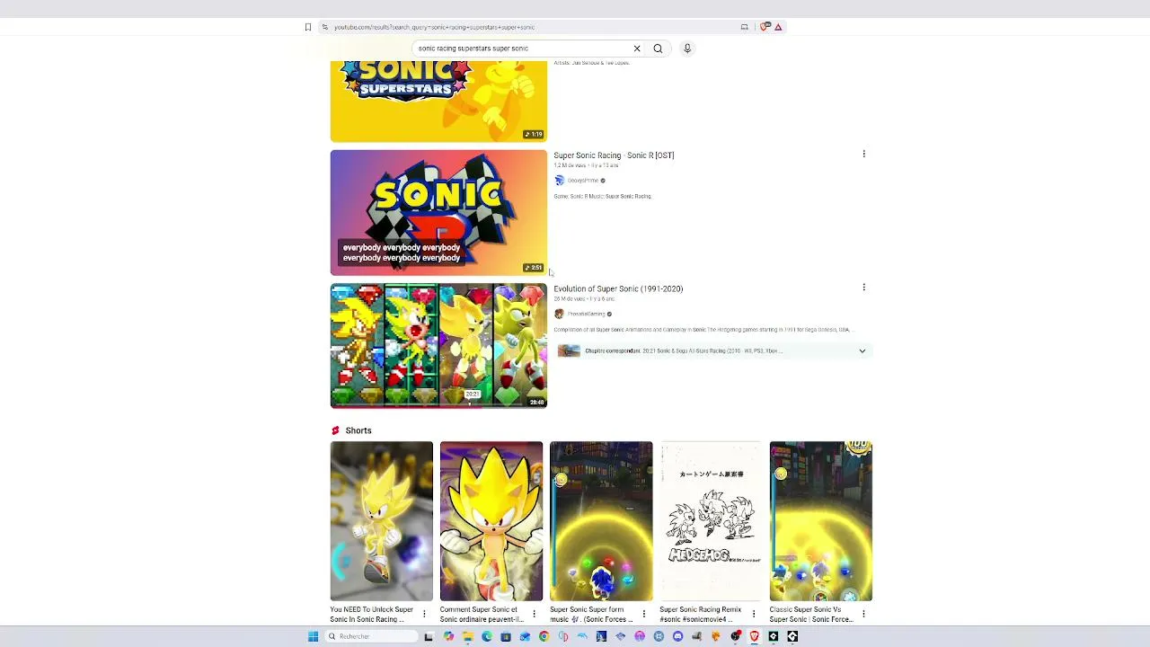Visit the DeoxysPrime channel name link
Image resolution: width=1150 pixels, height=647 pixels.
click(583, 181)
